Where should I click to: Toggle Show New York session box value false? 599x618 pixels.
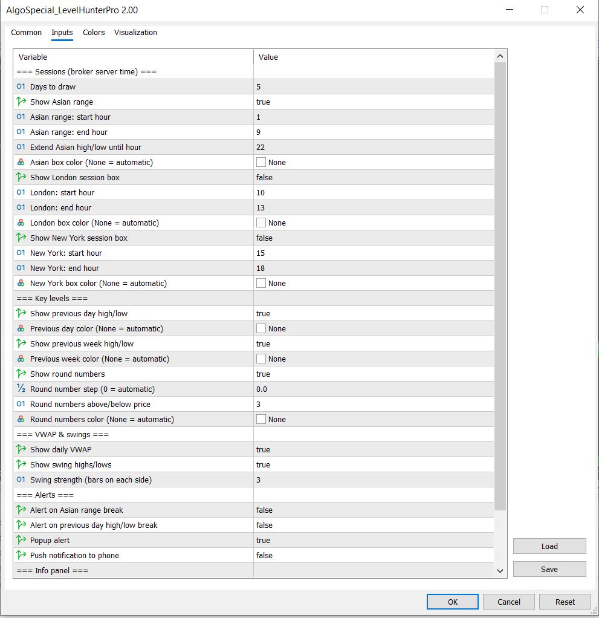374,238
